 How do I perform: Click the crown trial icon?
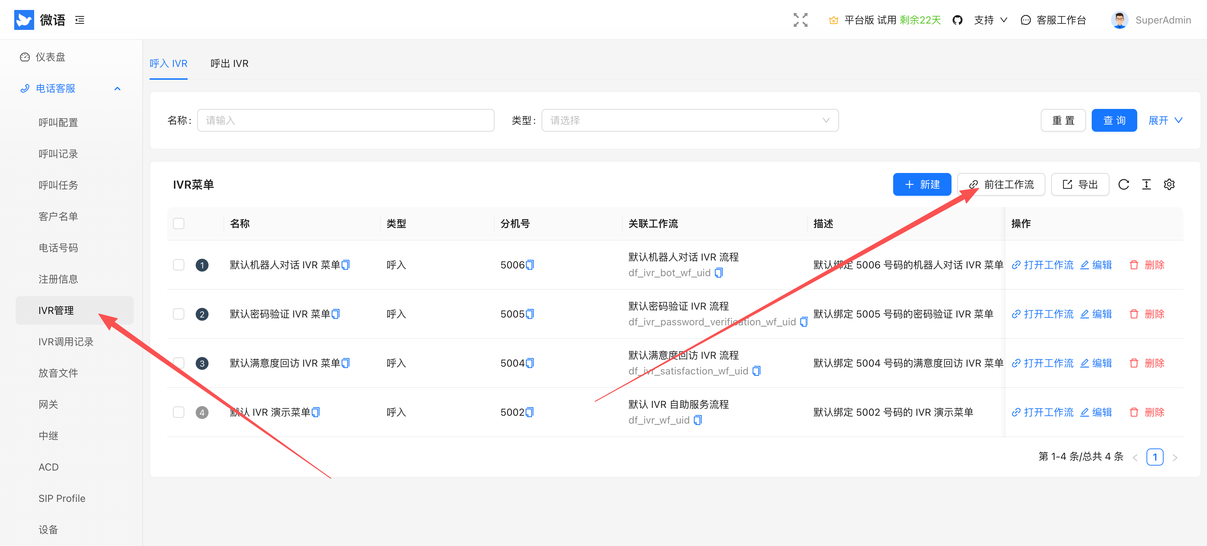[833, 20]
